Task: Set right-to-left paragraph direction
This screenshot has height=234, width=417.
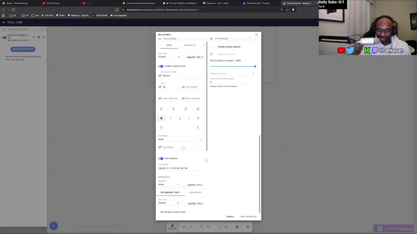Action: (198, 127)
